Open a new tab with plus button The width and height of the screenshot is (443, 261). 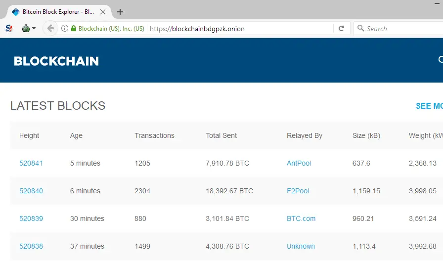(x=120, y=12)
